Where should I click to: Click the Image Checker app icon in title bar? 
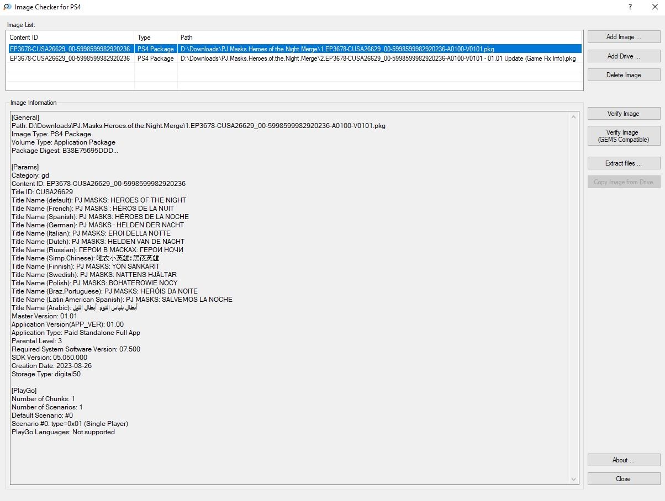(x=8, y=7)
